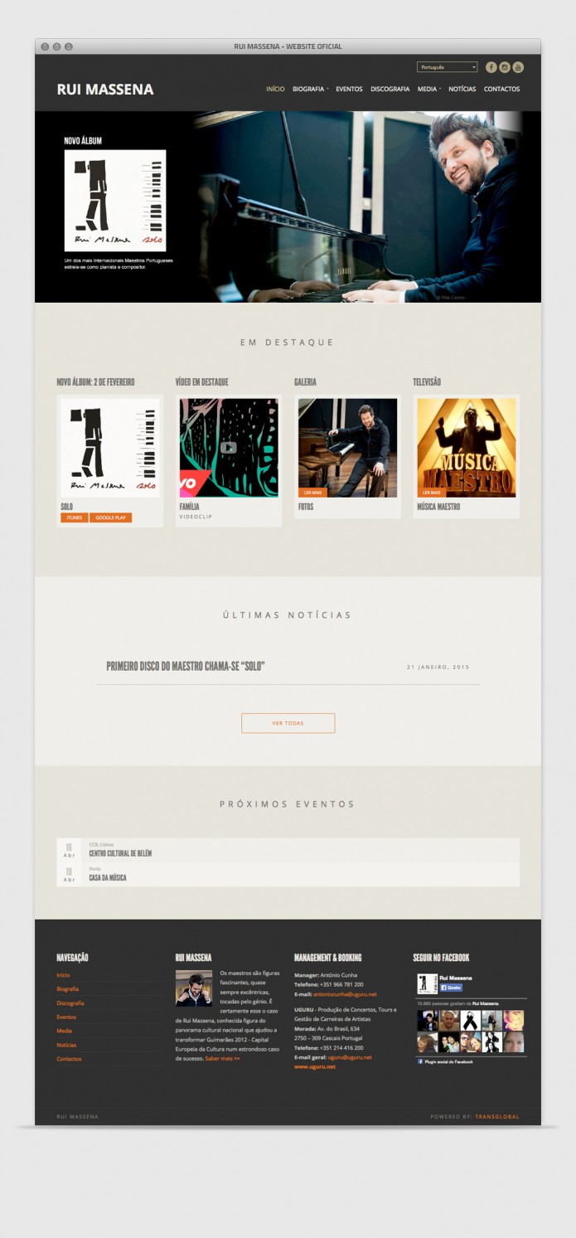Screen dimensions: 576x1238
Task: Open TRANSGLOBAL powered-by link
Action: pyautogui.click(x=497, y=1117)
